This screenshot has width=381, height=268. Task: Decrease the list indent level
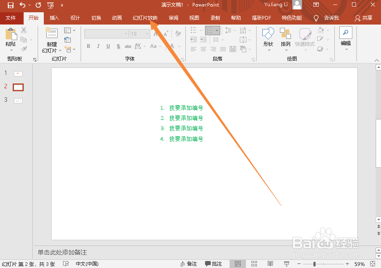pos(194,40)
